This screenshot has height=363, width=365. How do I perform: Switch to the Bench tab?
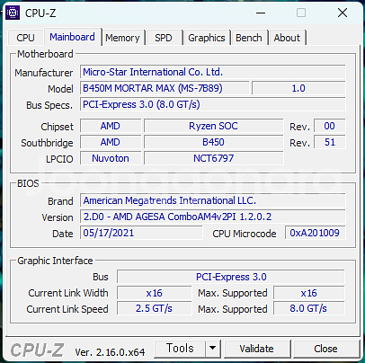pos(249,38)
